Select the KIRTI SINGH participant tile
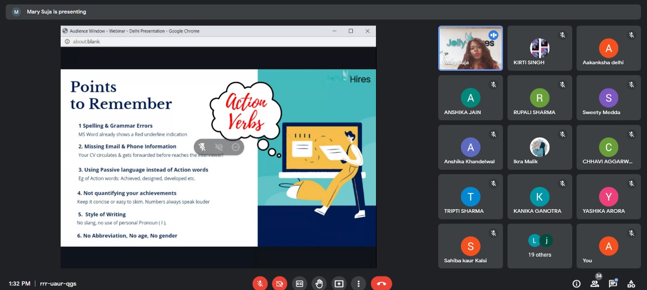The image size is (647, 290). pos(539,48)
